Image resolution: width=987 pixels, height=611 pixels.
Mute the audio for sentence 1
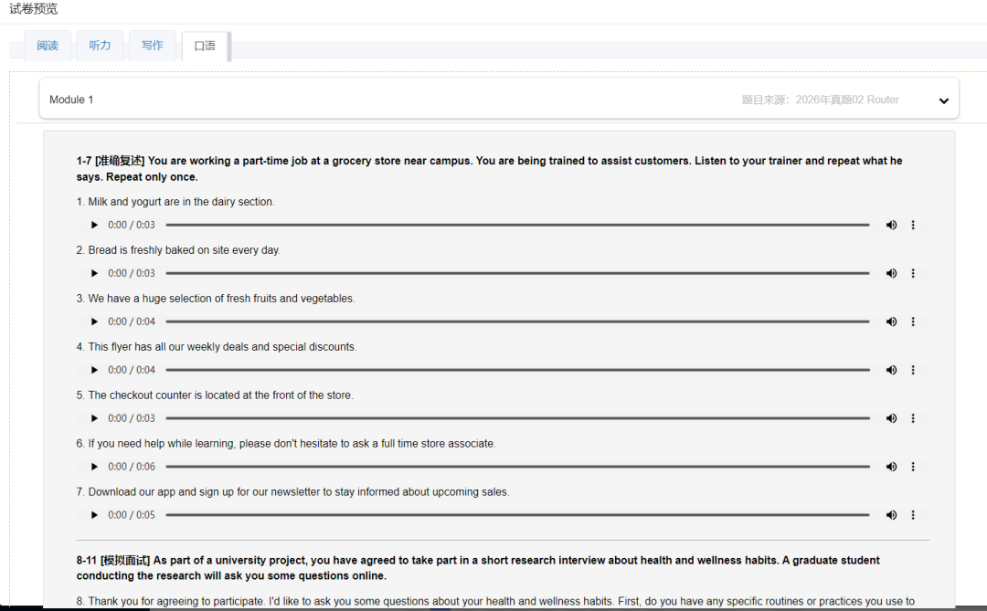click(x=891, y=225)
